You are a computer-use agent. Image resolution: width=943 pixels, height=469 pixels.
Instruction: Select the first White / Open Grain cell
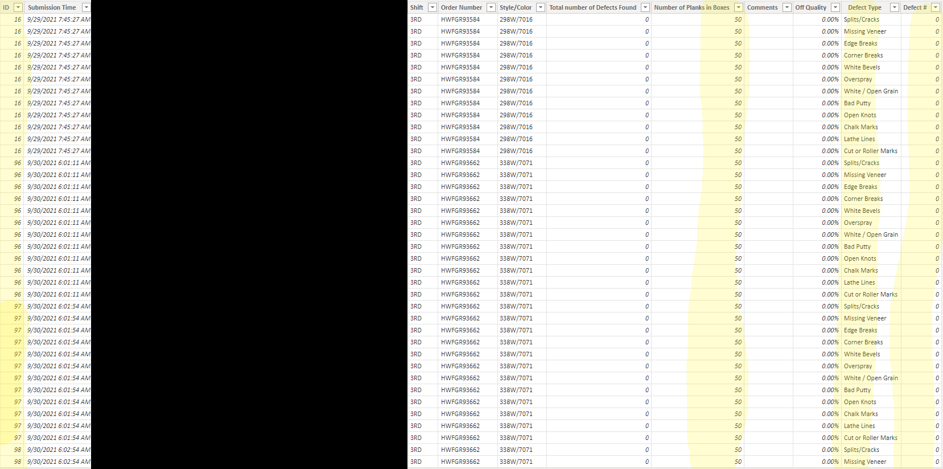coord(871,91)
